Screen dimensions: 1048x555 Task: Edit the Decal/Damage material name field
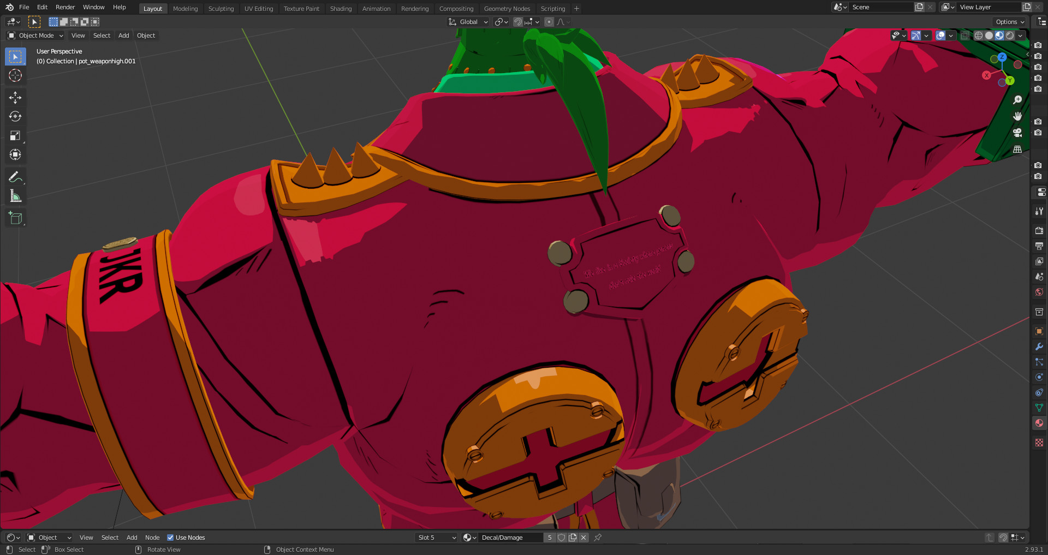511,538
